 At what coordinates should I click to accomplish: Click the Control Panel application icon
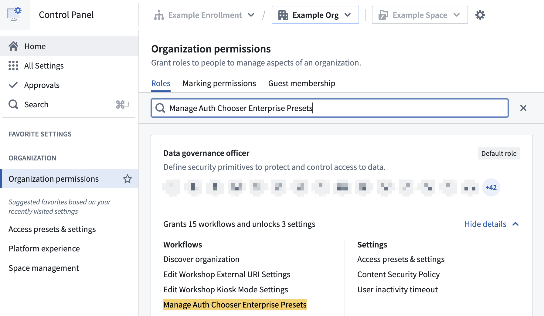[x=14, y=13]
